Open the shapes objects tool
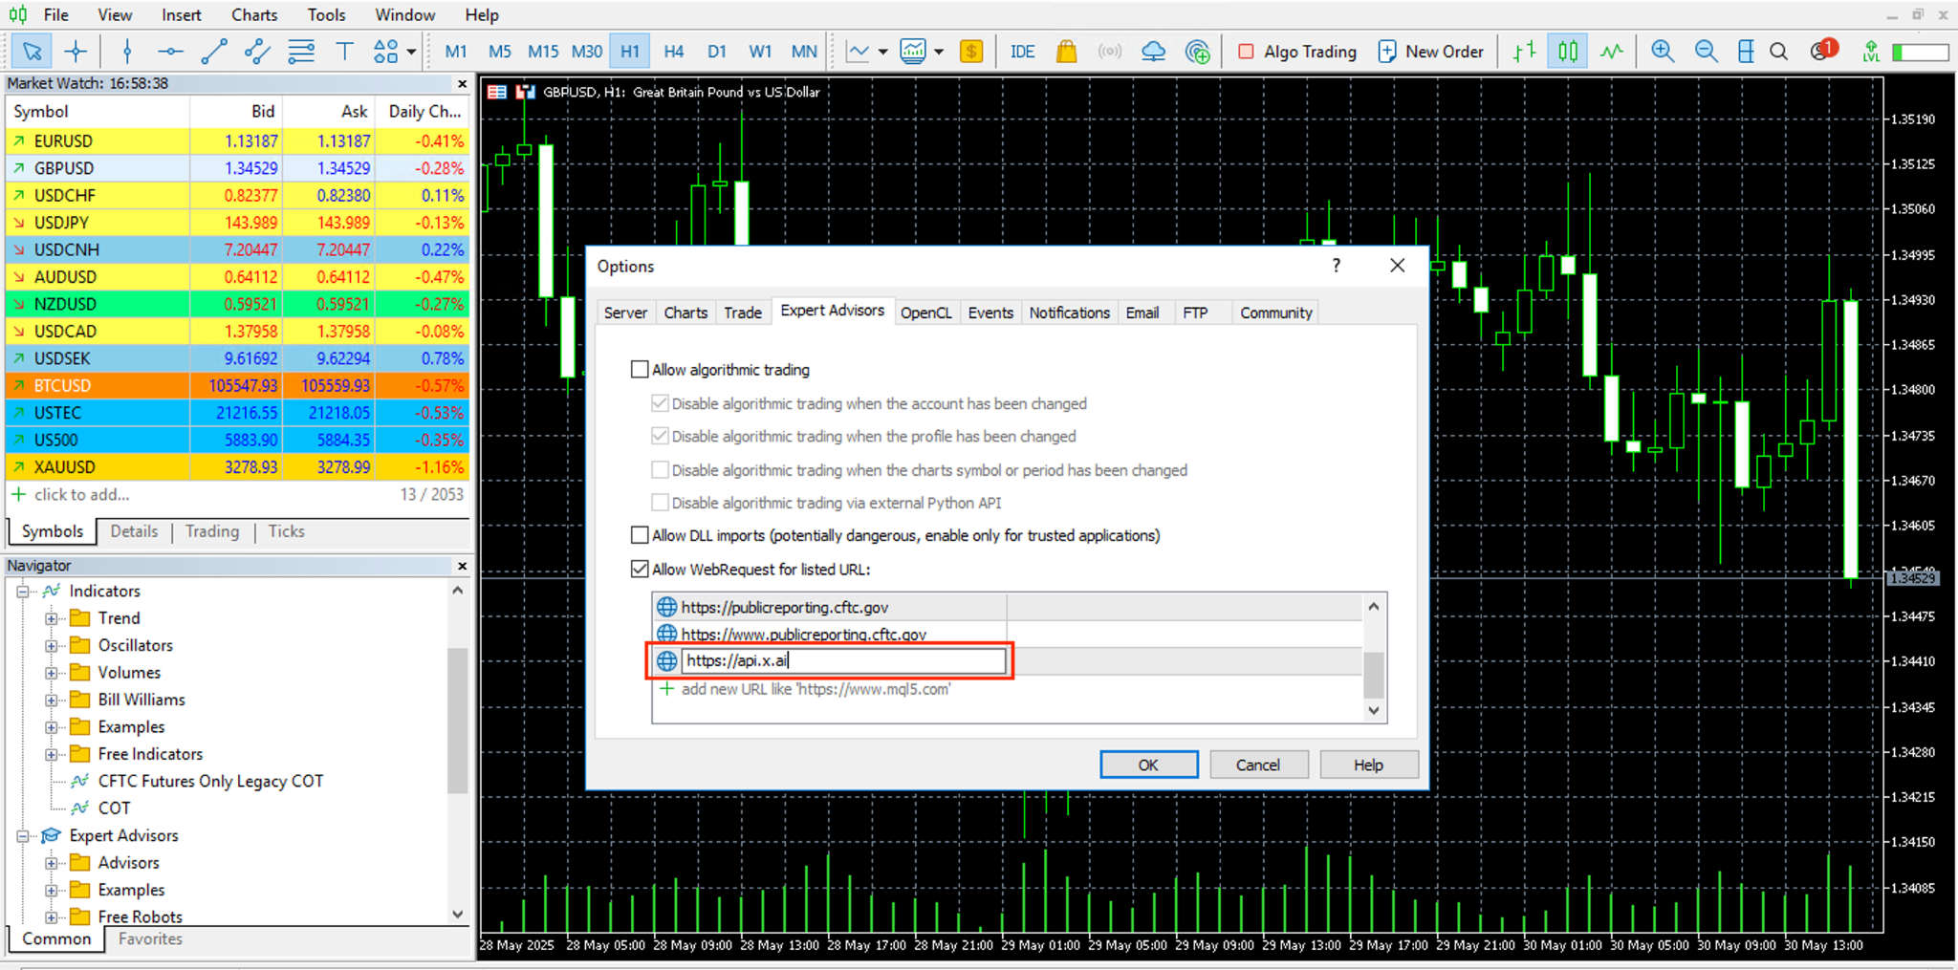Viewport: 1958px width, 970px height. coord(385,52)
